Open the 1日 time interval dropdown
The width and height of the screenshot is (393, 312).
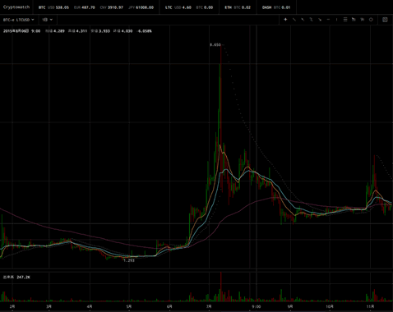pyautogui.click(x=48, y=20)
